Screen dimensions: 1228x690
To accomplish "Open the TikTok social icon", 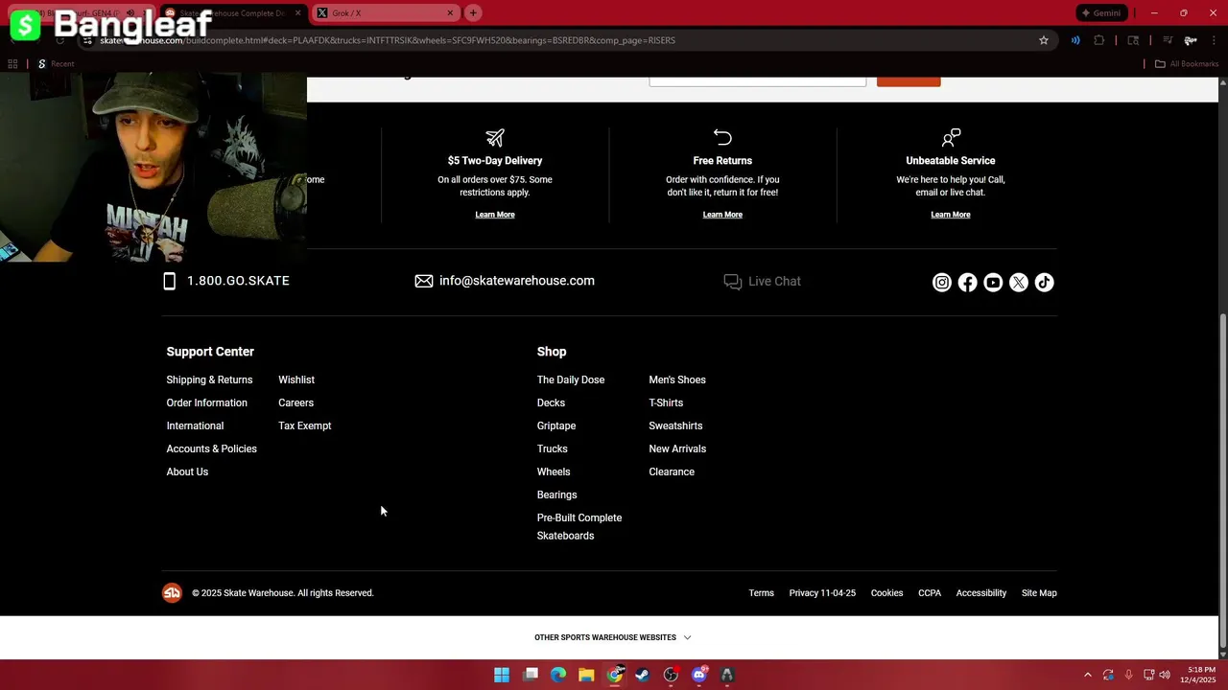I will [x=1044, y=282].
